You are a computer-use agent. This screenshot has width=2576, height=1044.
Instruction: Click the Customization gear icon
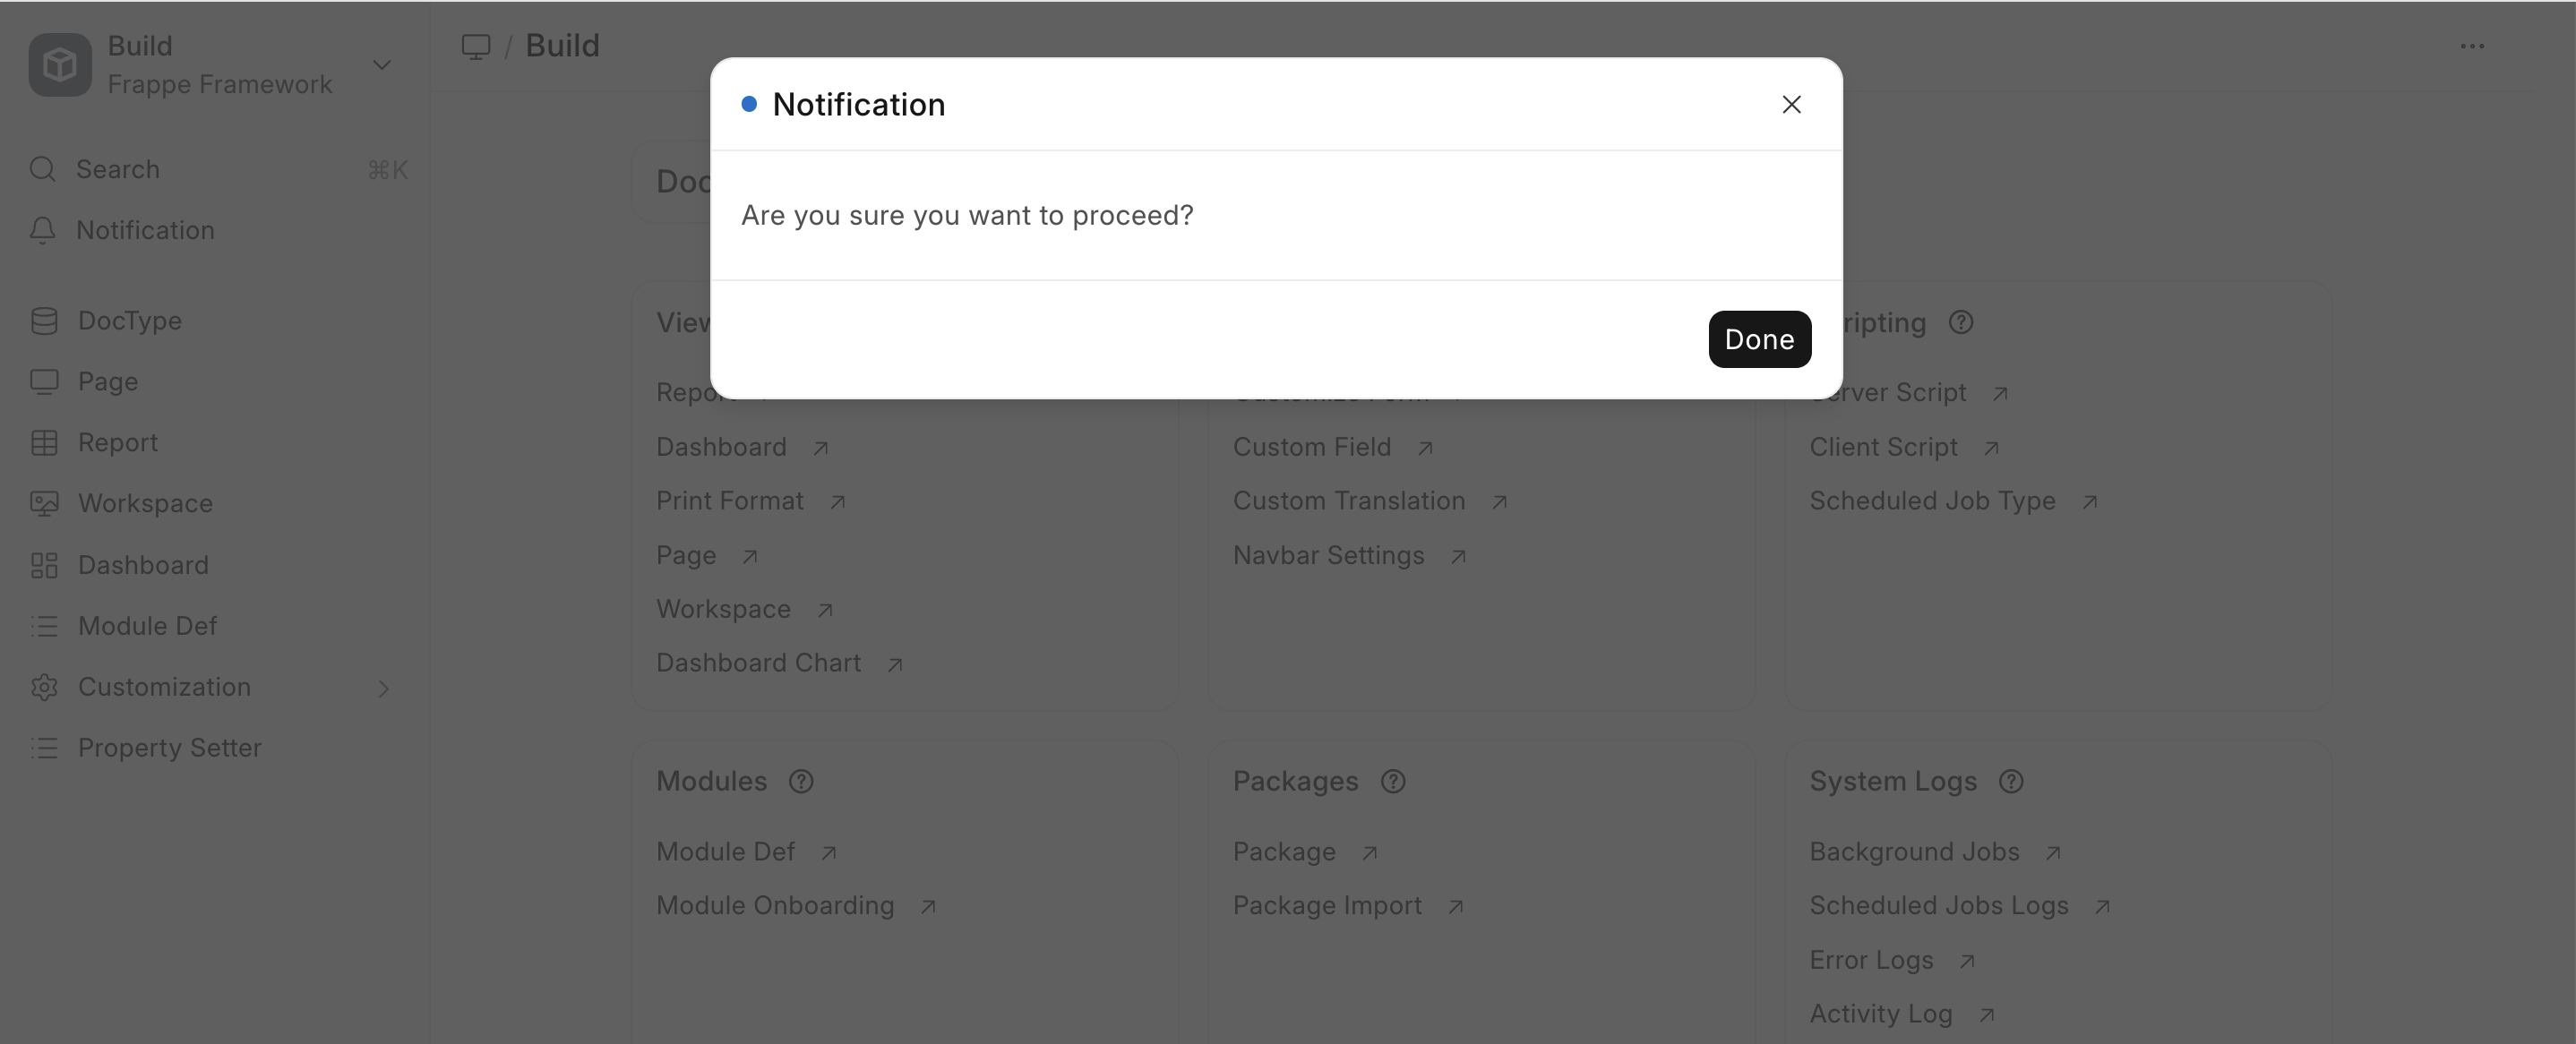(x=44, y=687)
